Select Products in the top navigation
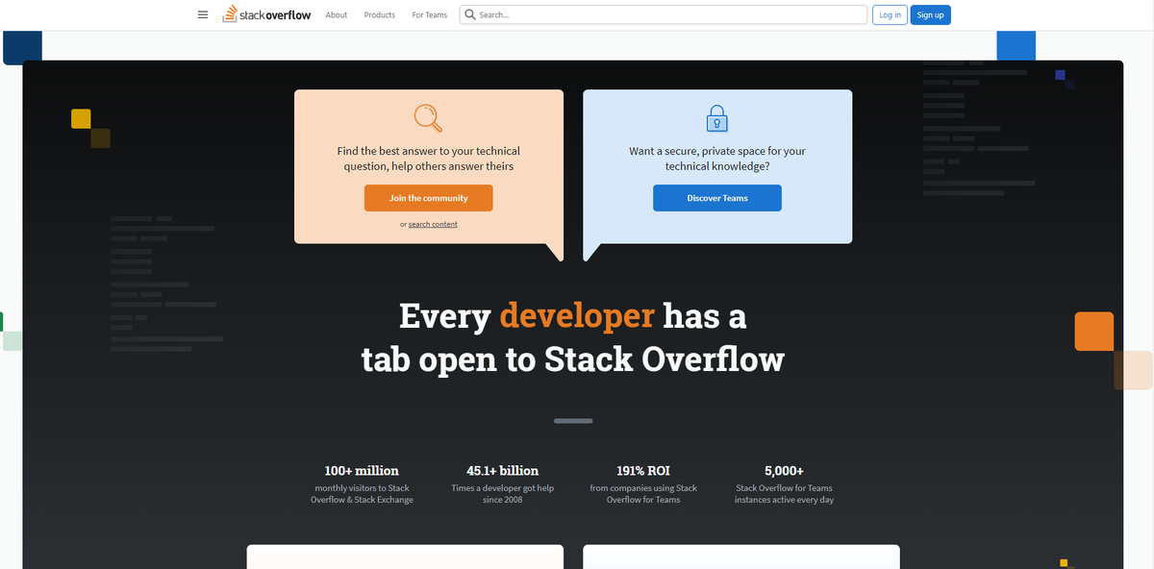Screen dimensions: 1154x569 (x=379, y=14)
